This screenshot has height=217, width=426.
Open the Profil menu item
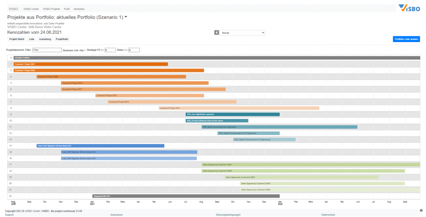pos(67,9)
